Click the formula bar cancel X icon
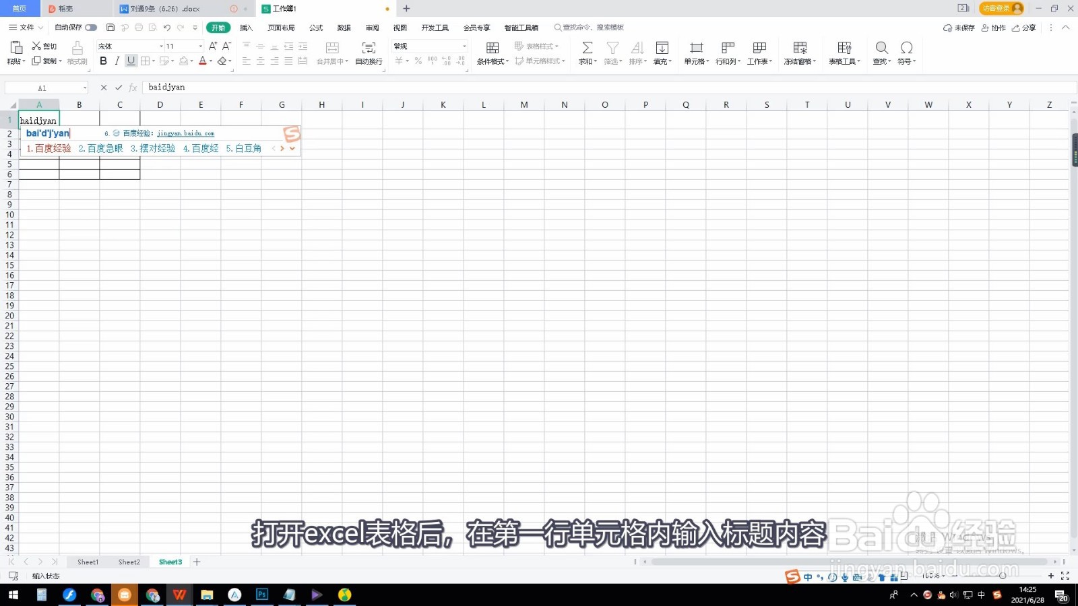Viewport: 1078px width, 606px height. 104,88
